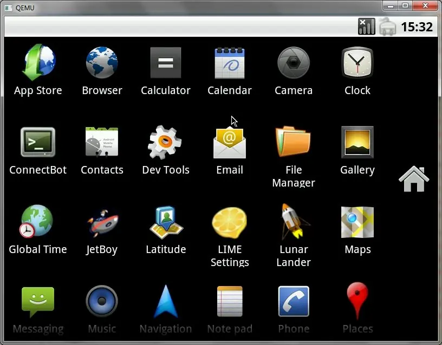Click the battery status icon
The height and width of the screenshot is (345, 442).
pos(387,26)
